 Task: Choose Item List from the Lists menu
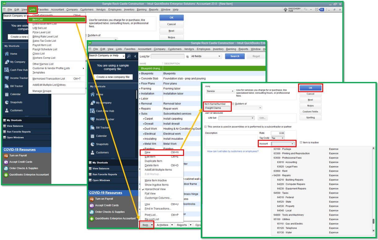(x=57, y=19)
